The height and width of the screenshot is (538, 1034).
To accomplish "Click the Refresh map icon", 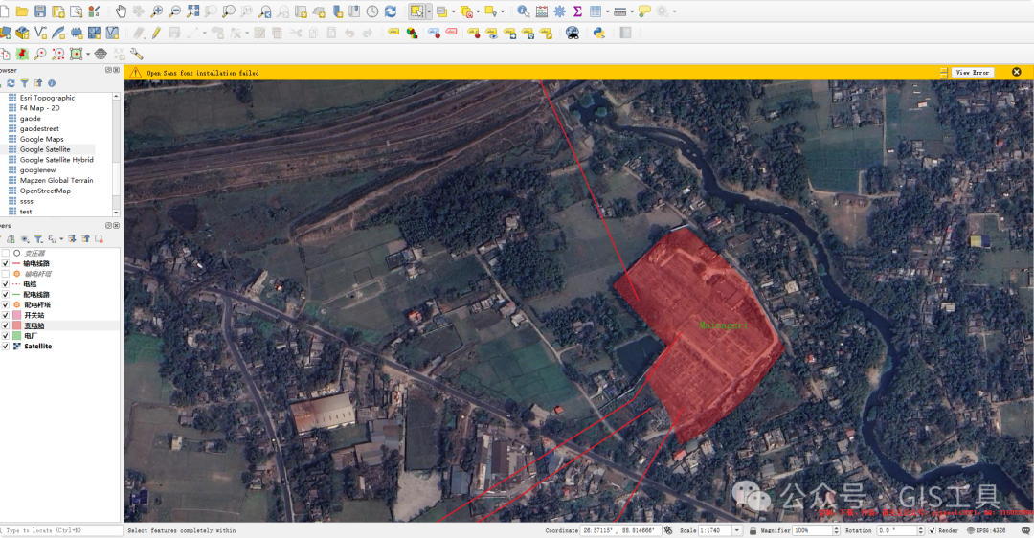I will click(391, 11).
